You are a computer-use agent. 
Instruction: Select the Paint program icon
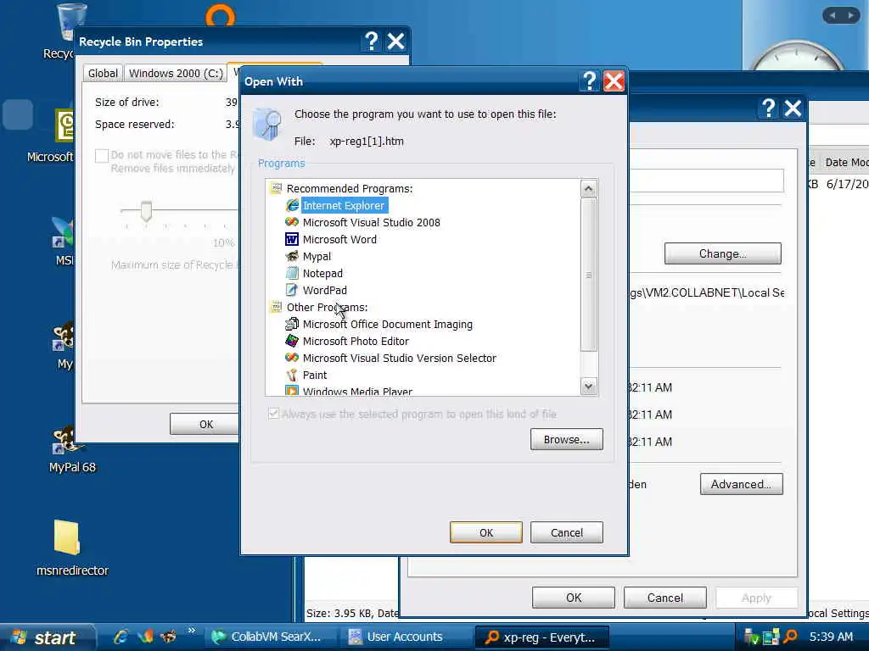click(x=292, y=375)
